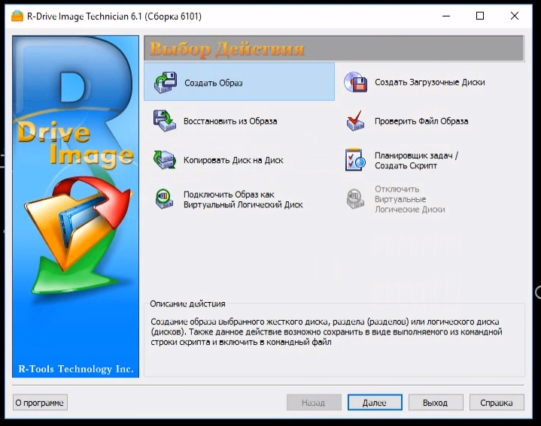Click the Копировать Диск на Диск icon

pyautogui.click(x=165, y=160)
